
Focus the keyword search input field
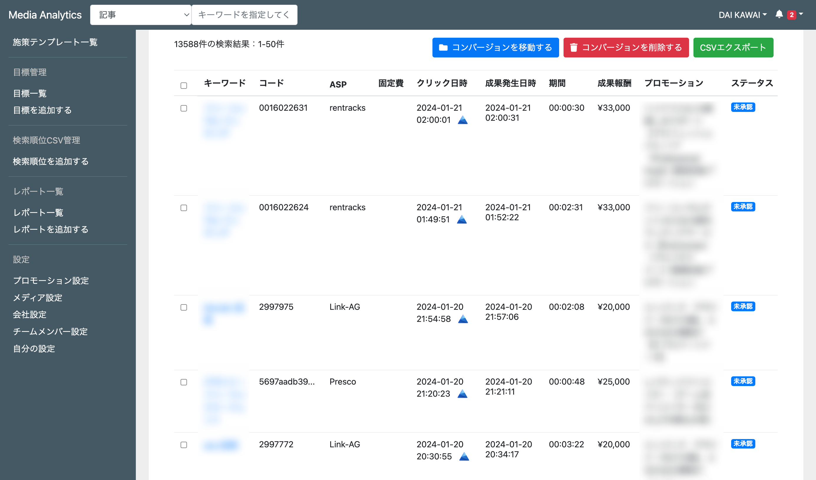[244, 15]
